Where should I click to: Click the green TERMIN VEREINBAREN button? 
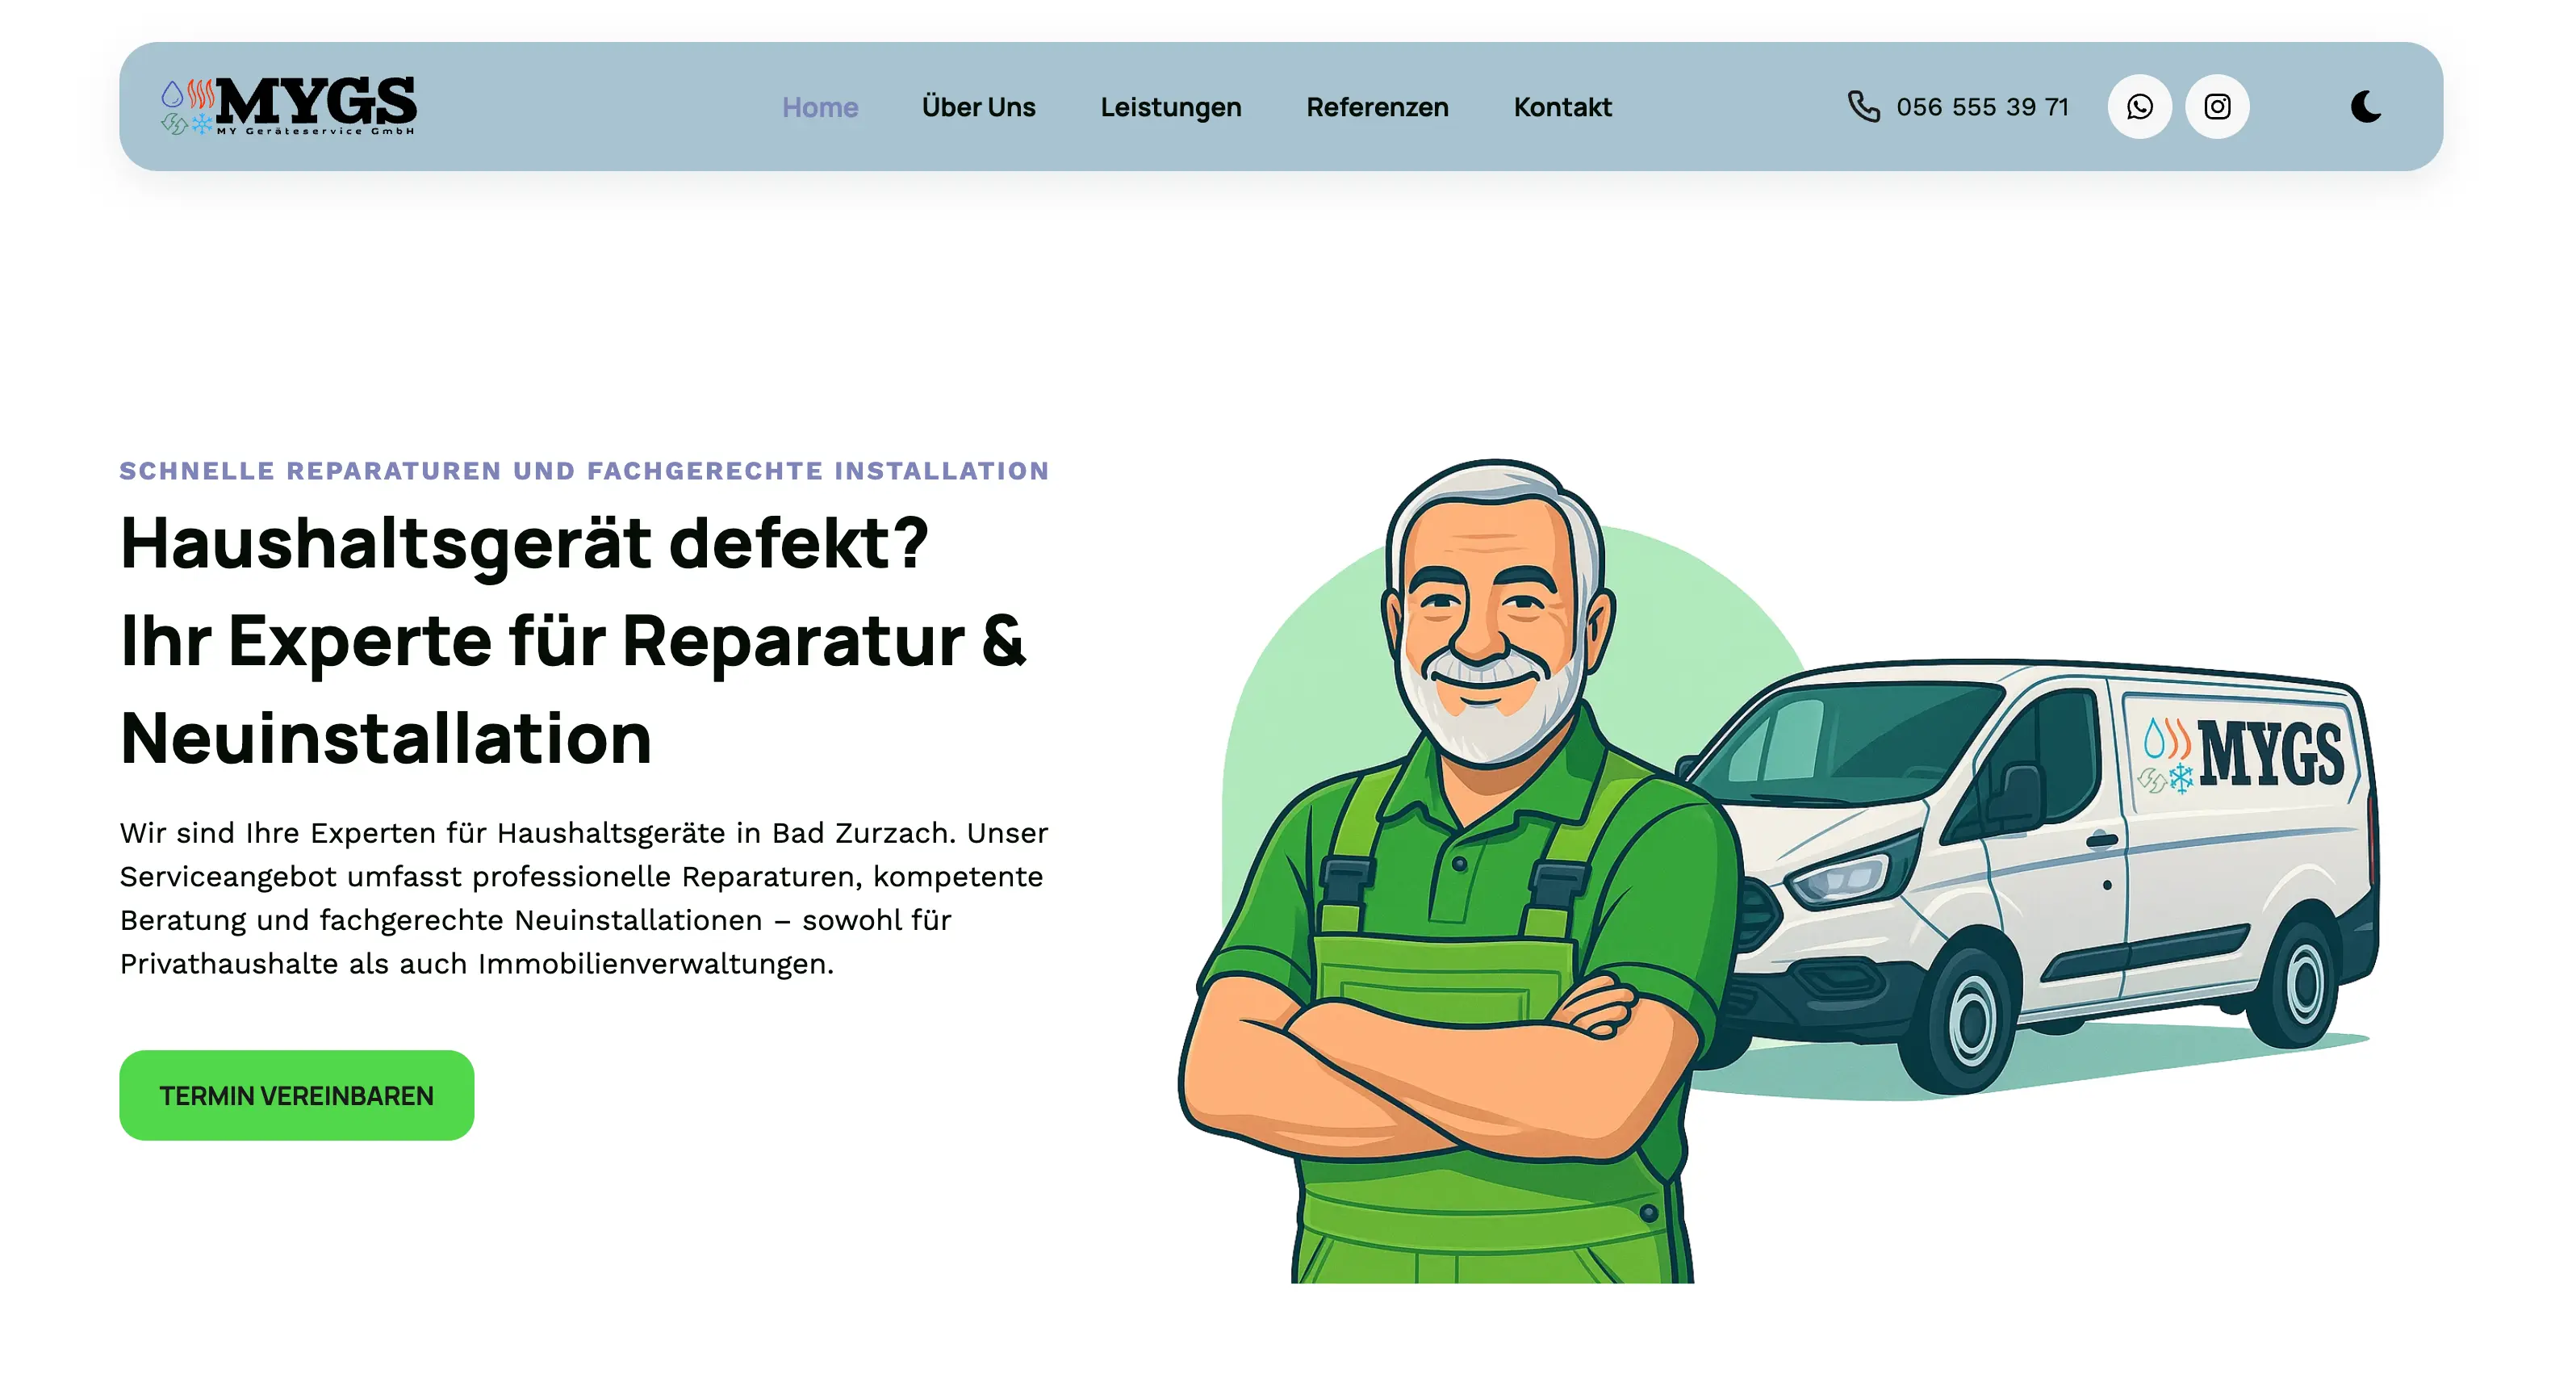(x=296, y=1094)
